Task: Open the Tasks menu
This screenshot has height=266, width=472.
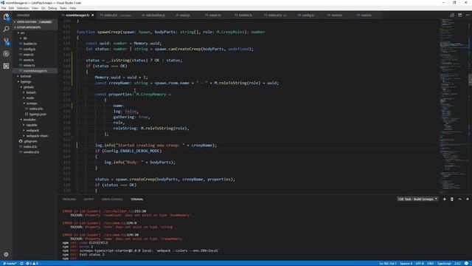Action: point(63,8)
